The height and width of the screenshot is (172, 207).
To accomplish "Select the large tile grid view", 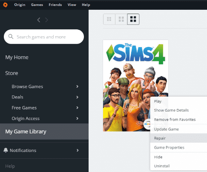I will click(x=133, y=19).
